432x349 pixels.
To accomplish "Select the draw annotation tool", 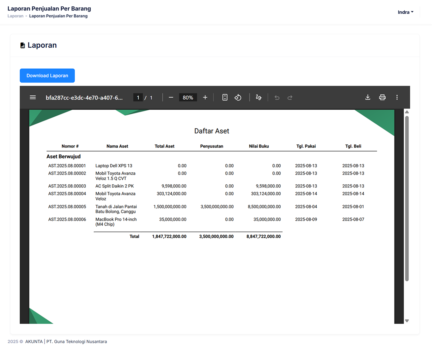I will (x=259, y=98).
